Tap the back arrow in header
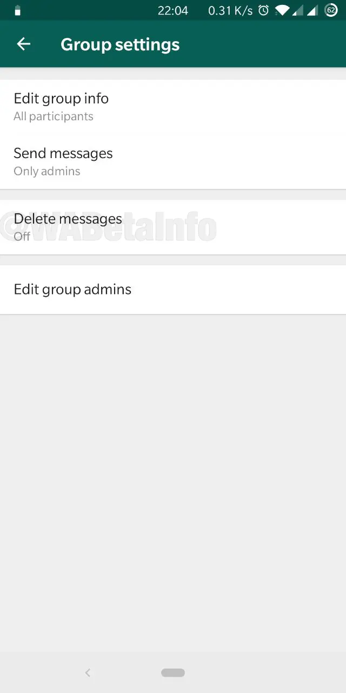This screenshot has width=346, height=693. pyautogui.click(x=23, y=44)
